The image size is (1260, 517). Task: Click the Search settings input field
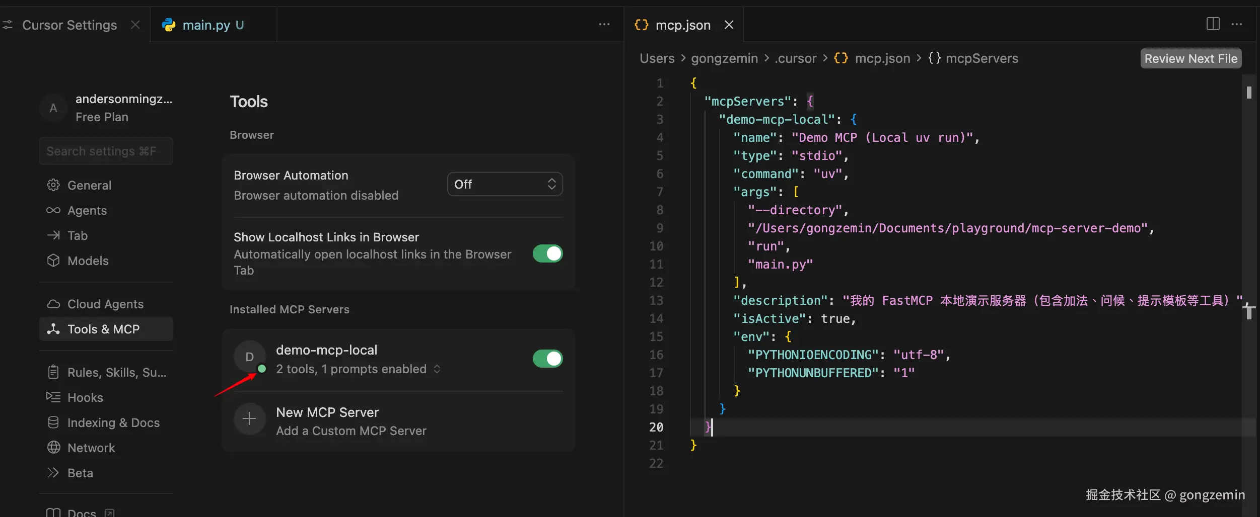106,151
